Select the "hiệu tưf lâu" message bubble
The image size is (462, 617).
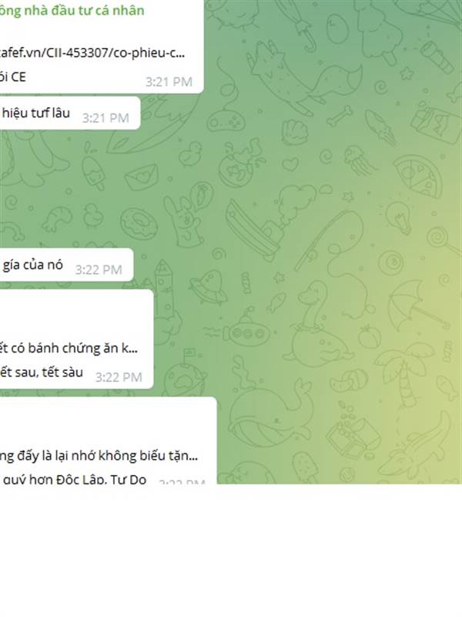coord(70,113)
